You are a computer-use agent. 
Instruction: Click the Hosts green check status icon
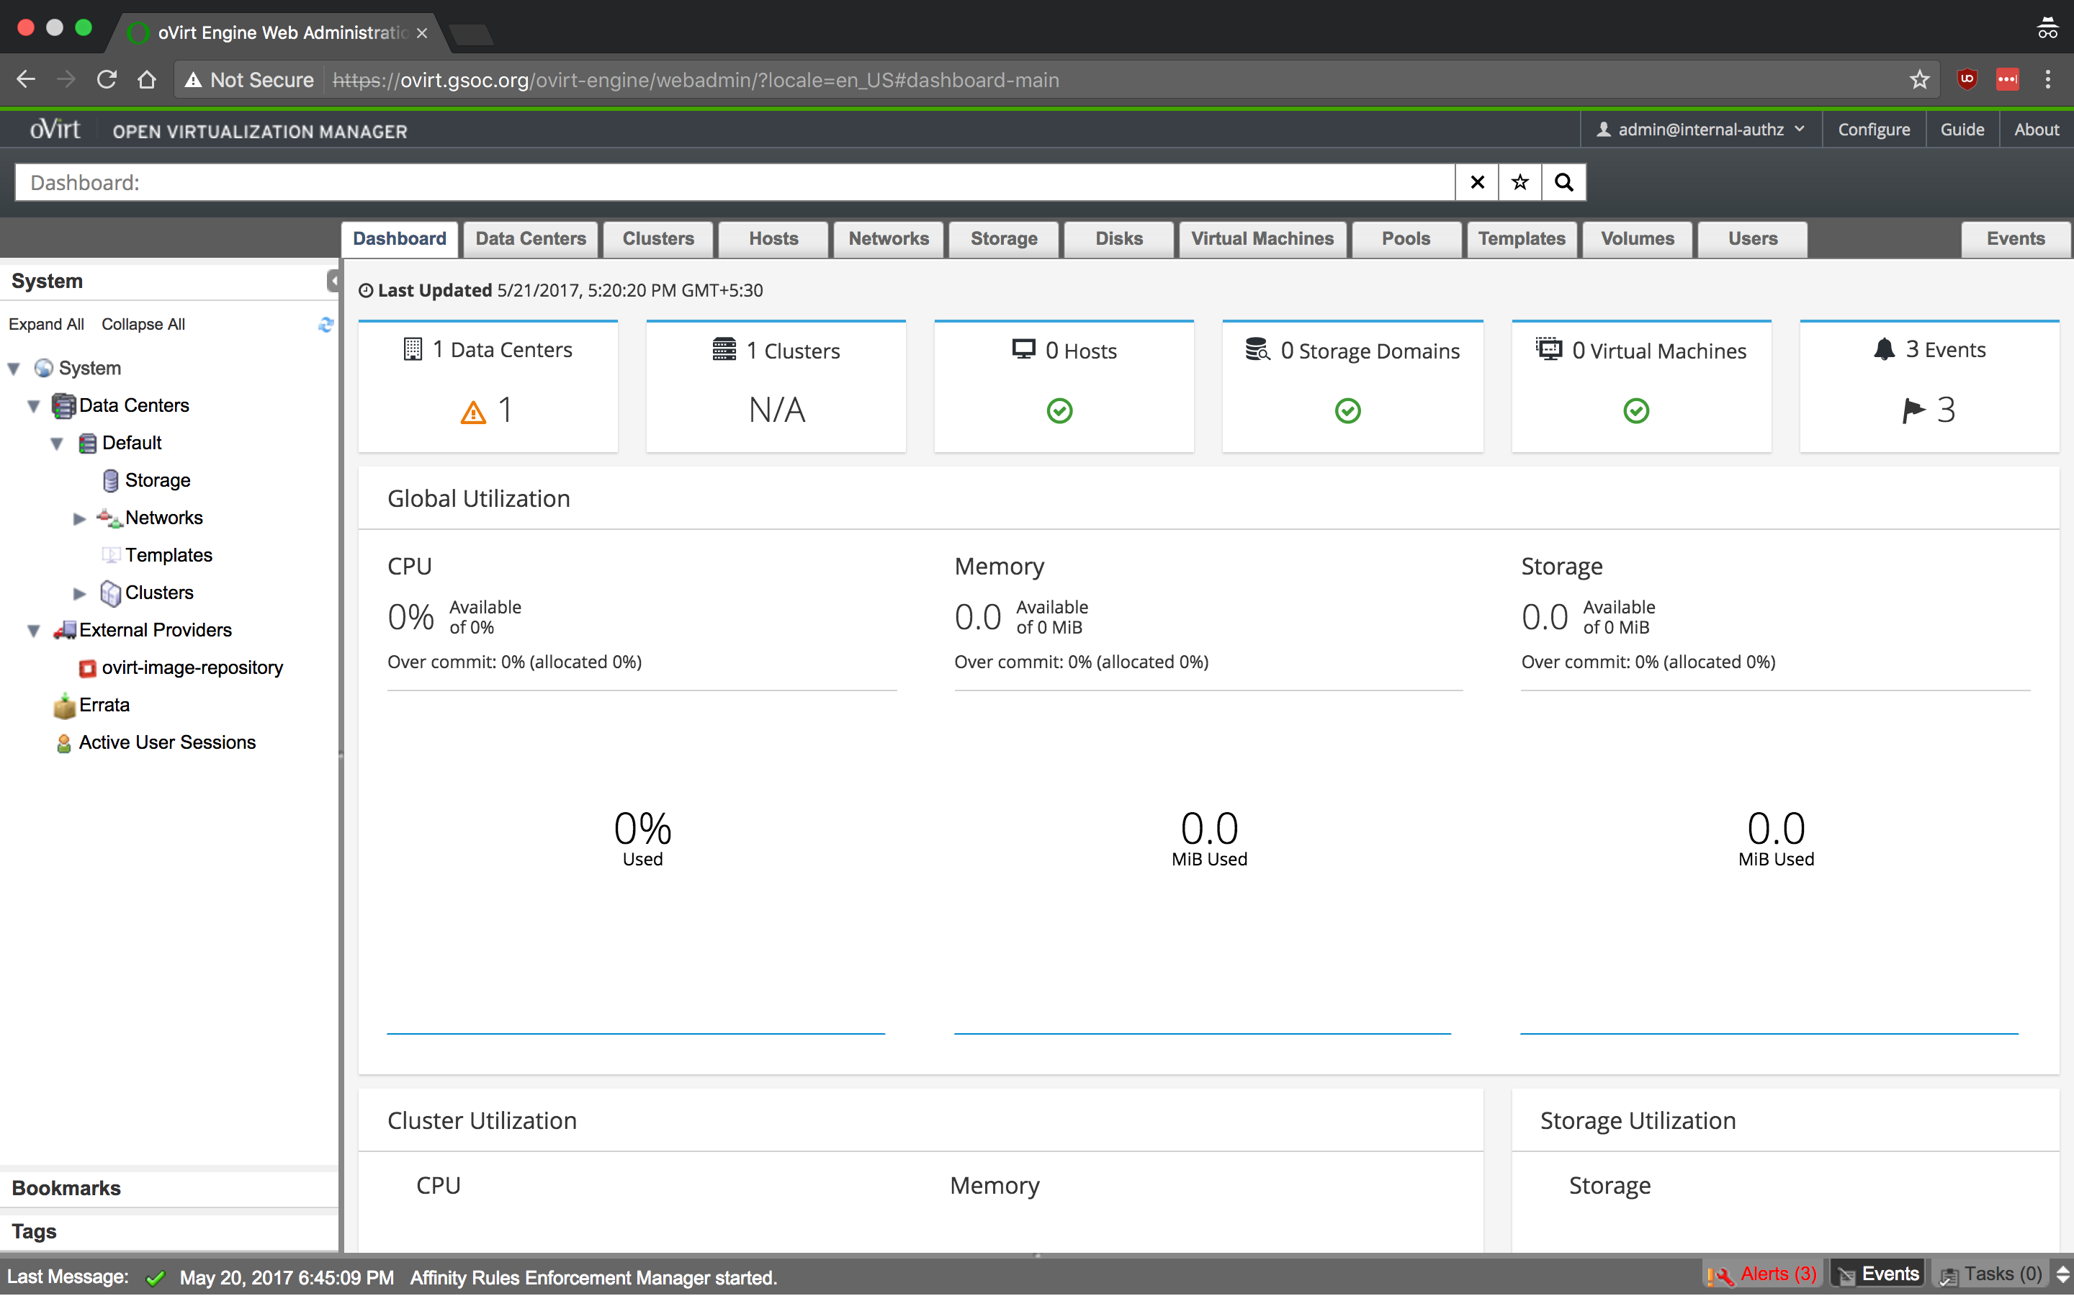(x=1059, y=410)
